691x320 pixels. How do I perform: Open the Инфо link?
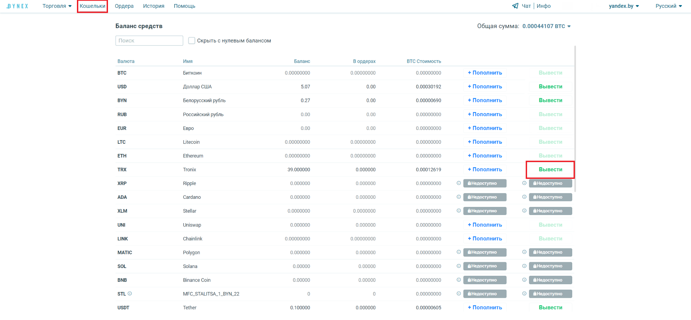click(x=544, y=6)
